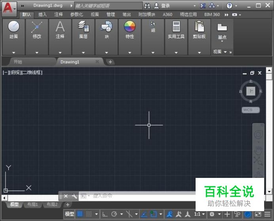Switch to the 参数化 ribbon tab

[76, 15]
